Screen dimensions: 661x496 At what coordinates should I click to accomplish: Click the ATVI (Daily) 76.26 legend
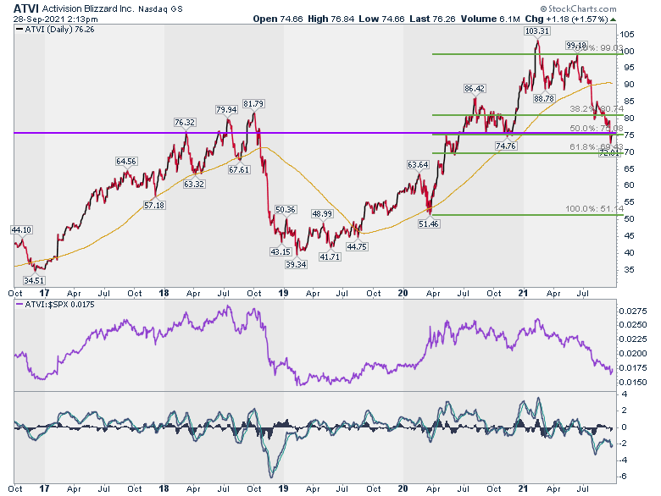tap(55, 30)
